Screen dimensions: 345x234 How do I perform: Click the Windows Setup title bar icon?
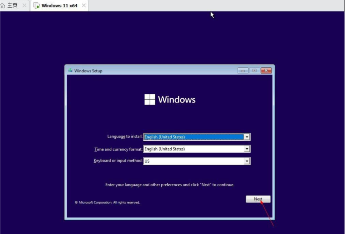[x=70, y=71]
